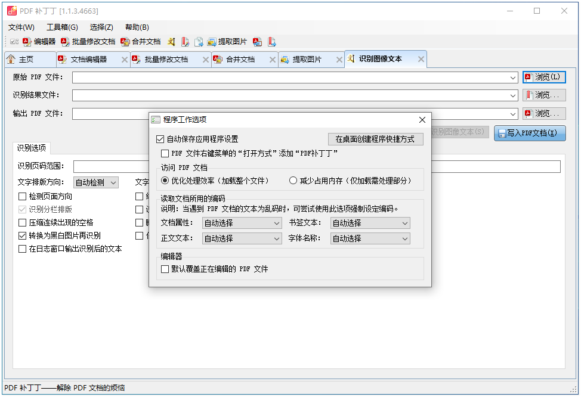Open the 工具箱 menu
This screenshot has height=397, width=581.
(61, 27)
